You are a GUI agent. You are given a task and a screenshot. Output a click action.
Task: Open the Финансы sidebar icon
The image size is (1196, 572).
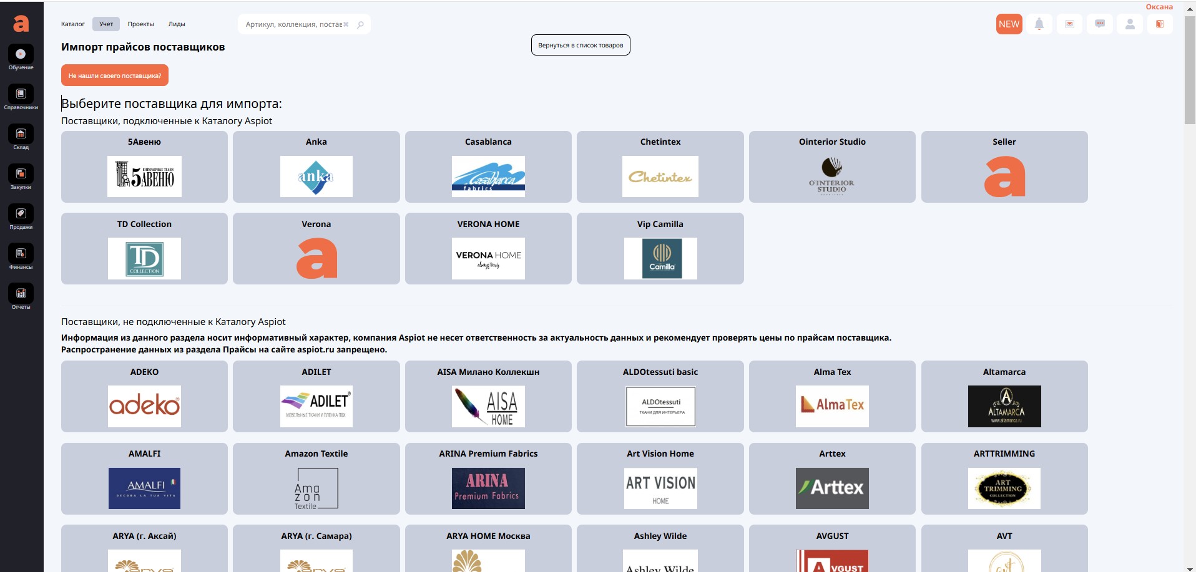pyautogui.click(x=21, y=256)
